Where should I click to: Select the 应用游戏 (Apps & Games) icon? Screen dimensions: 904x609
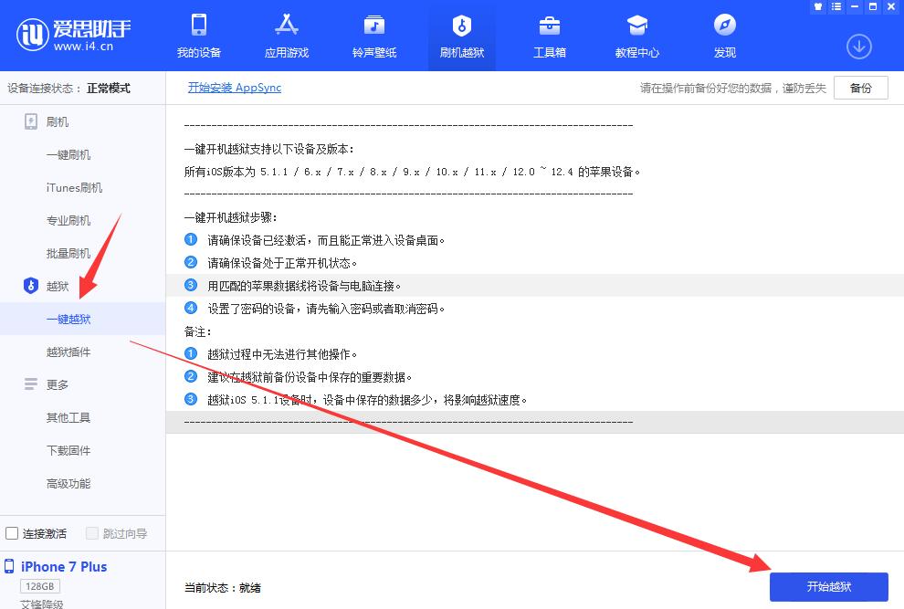click(x=286, y=37)
